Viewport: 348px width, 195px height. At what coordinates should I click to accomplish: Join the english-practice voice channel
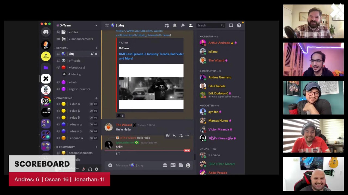tap(77, 89)
